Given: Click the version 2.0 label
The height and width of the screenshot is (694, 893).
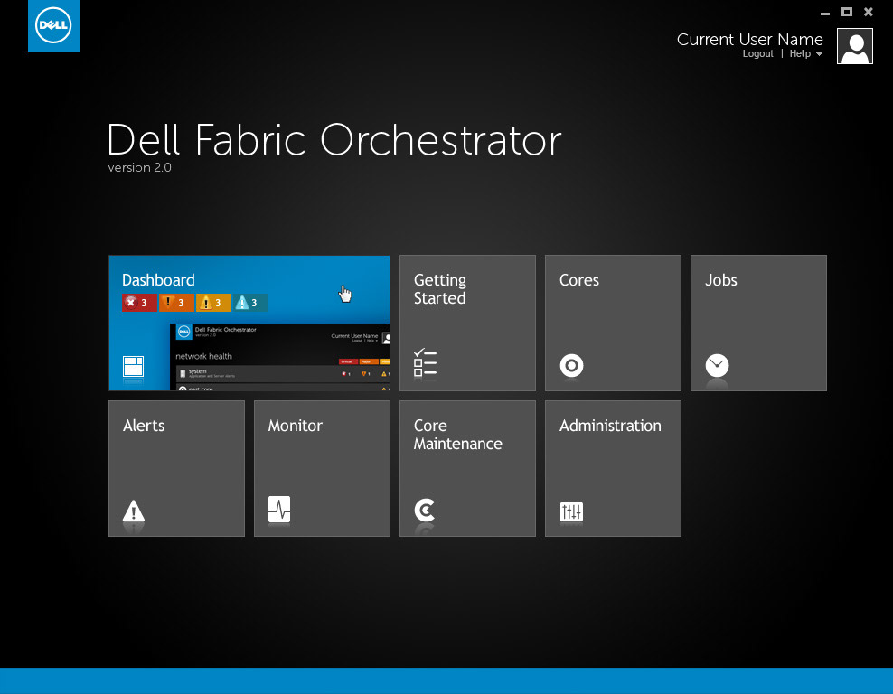Looking at the screenshot, I should click(139, 167).
